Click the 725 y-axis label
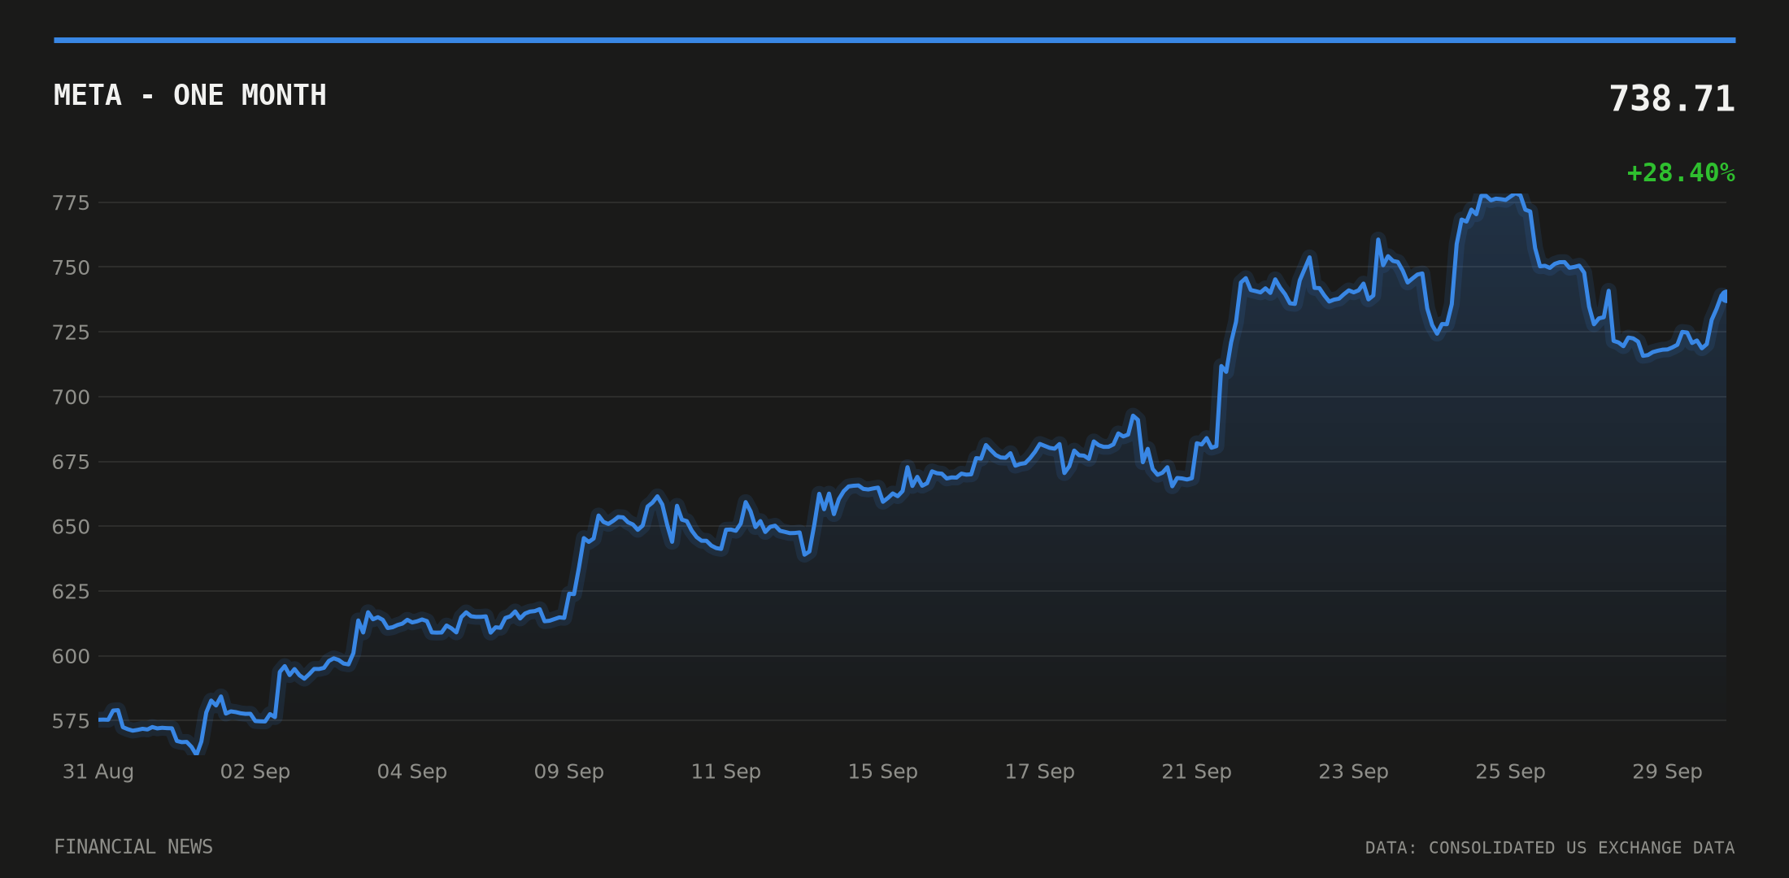This screenshot has width=1789, height=878. coord(71,332)
